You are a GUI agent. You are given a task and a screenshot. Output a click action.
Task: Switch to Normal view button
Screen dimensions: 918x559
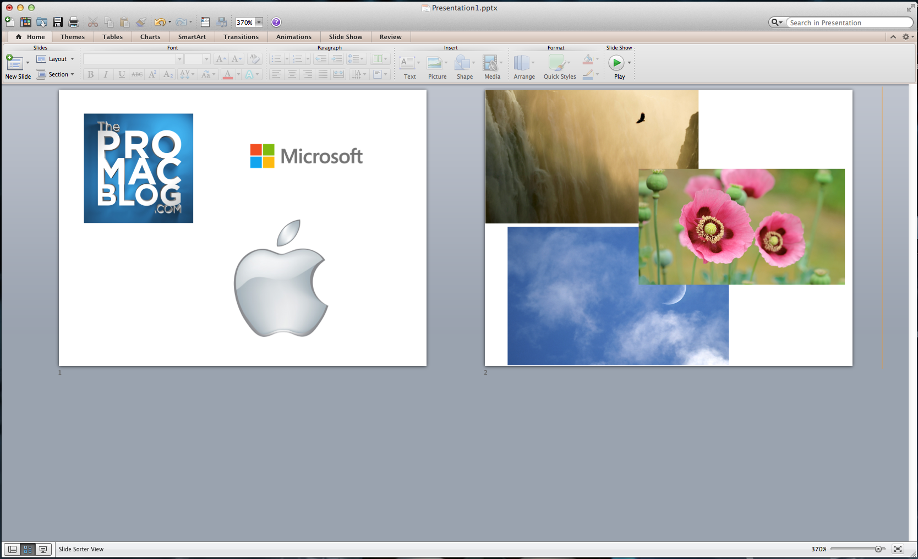point(12,549)
